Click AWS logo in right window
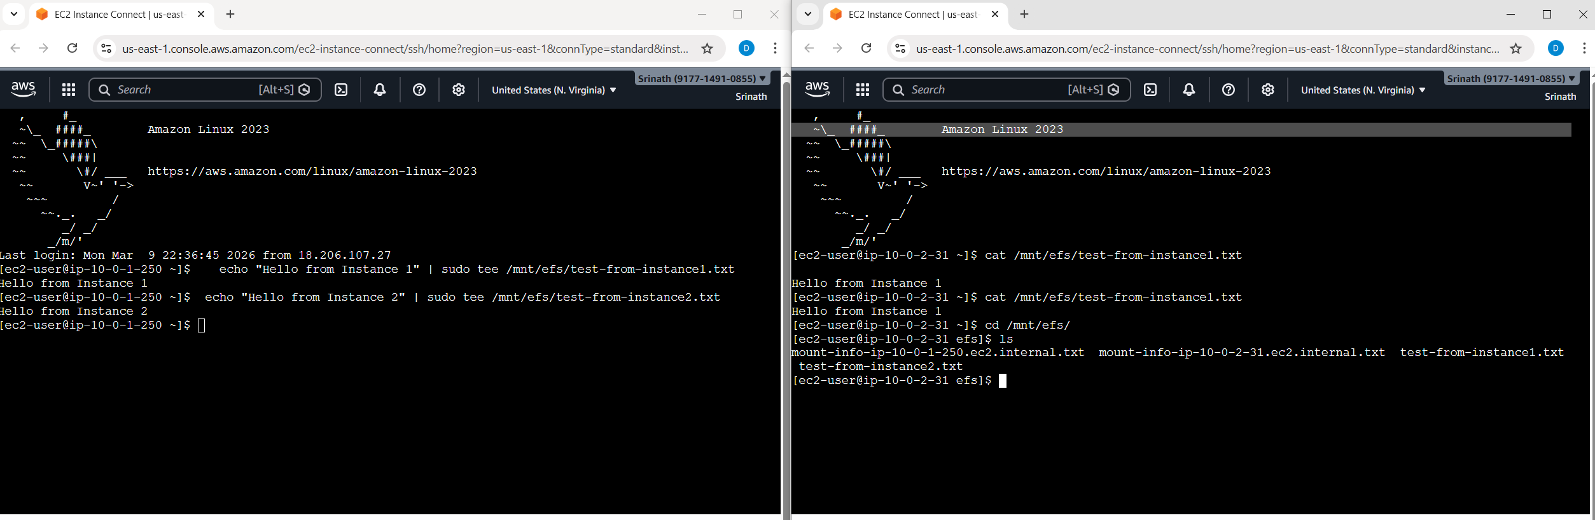This screenshot has width=1595, height=520. 817,90
